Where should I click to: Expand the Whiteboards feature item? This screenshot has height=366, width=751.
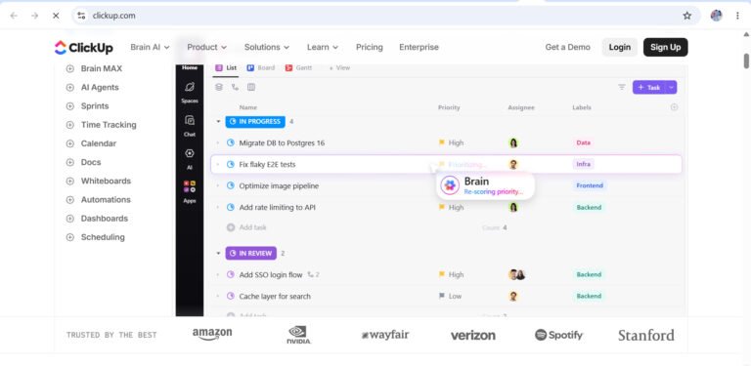point(70,182)
